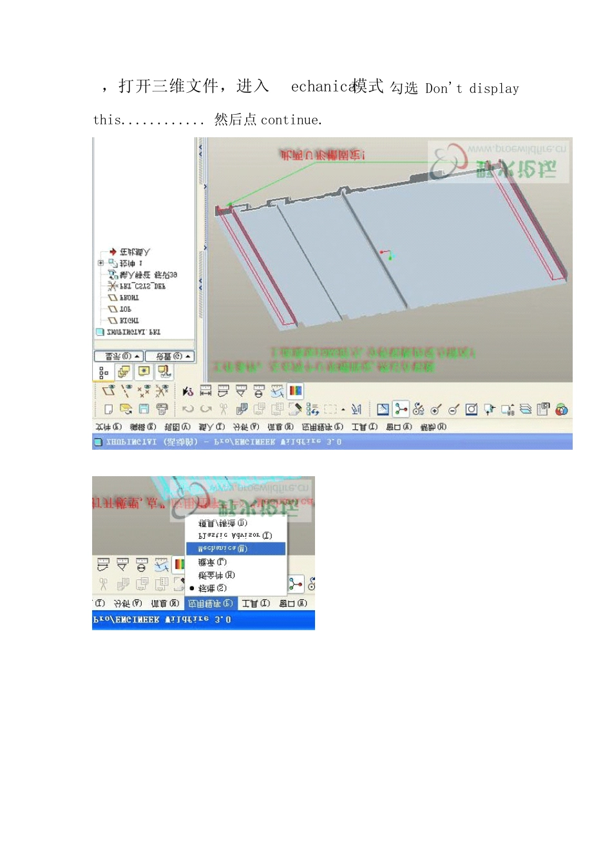This screenshot has height=866, width=612.
Task: Open 工具(T) menu in small screenshot
Action: 256,603
